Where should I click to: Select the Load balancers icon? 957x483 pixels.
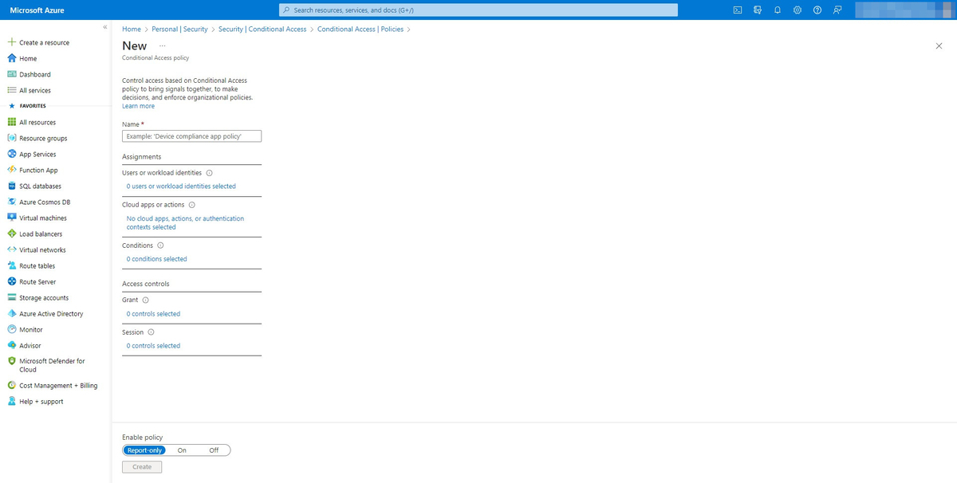click(12, 234)
